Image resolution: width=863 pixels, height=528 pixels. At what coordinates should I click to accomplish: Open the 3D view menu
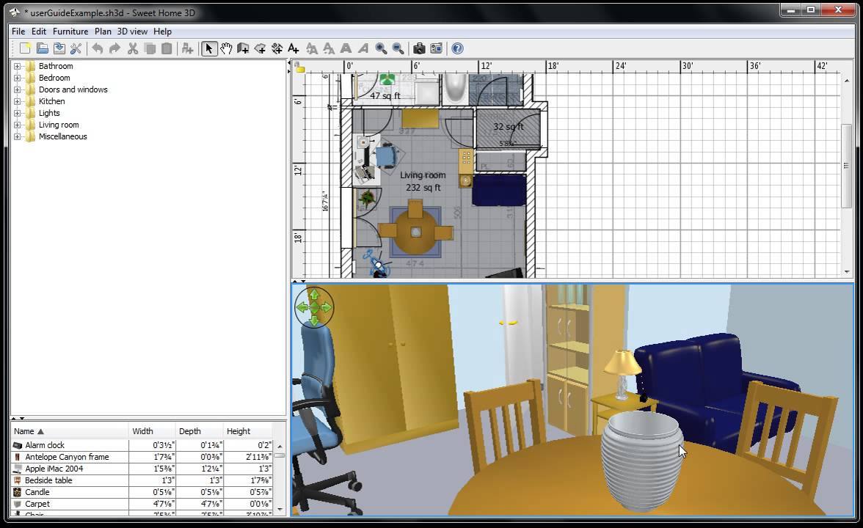coord(132,32)
